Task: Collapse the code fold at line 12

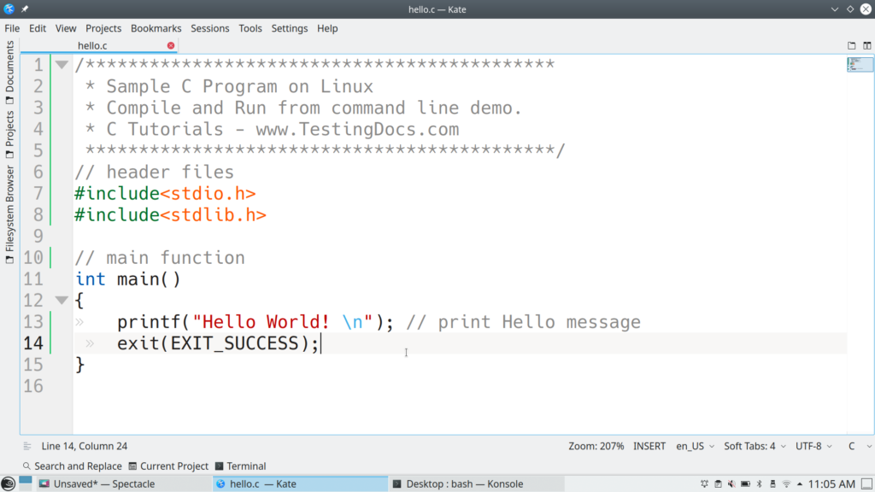Action: (61, 300)
